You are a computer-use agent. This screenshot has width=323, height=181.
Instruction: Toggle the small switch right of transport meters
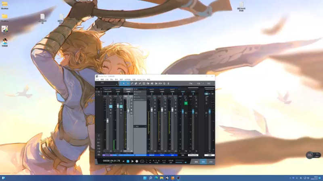coord(186,162)
